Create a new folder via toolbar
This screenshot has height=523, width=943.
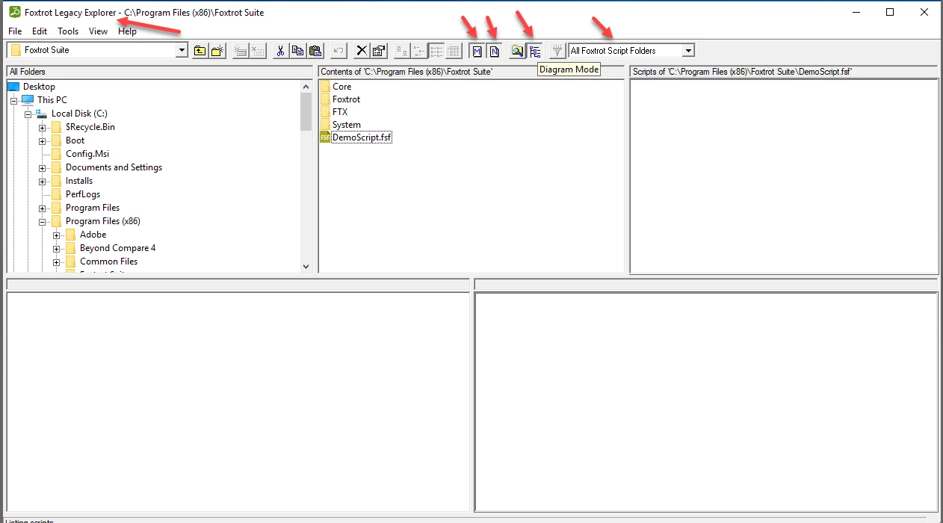(x=217, y=51)
